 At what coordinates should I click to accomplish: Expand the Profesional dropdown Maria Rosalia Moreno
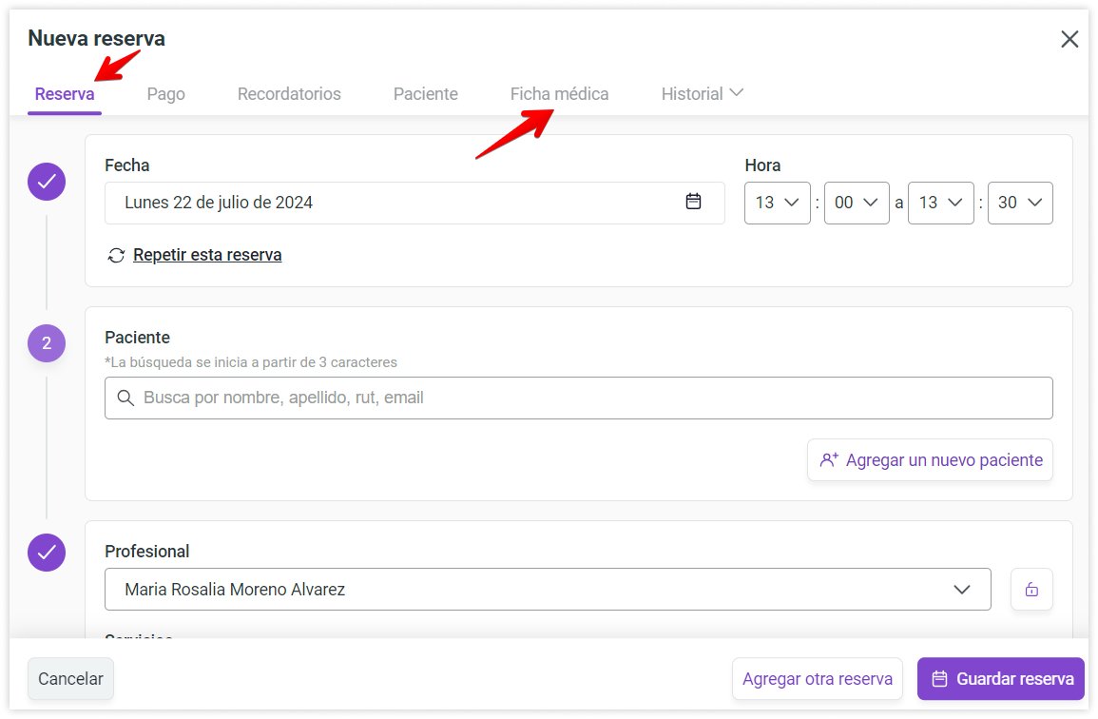(x=548, y=590)
